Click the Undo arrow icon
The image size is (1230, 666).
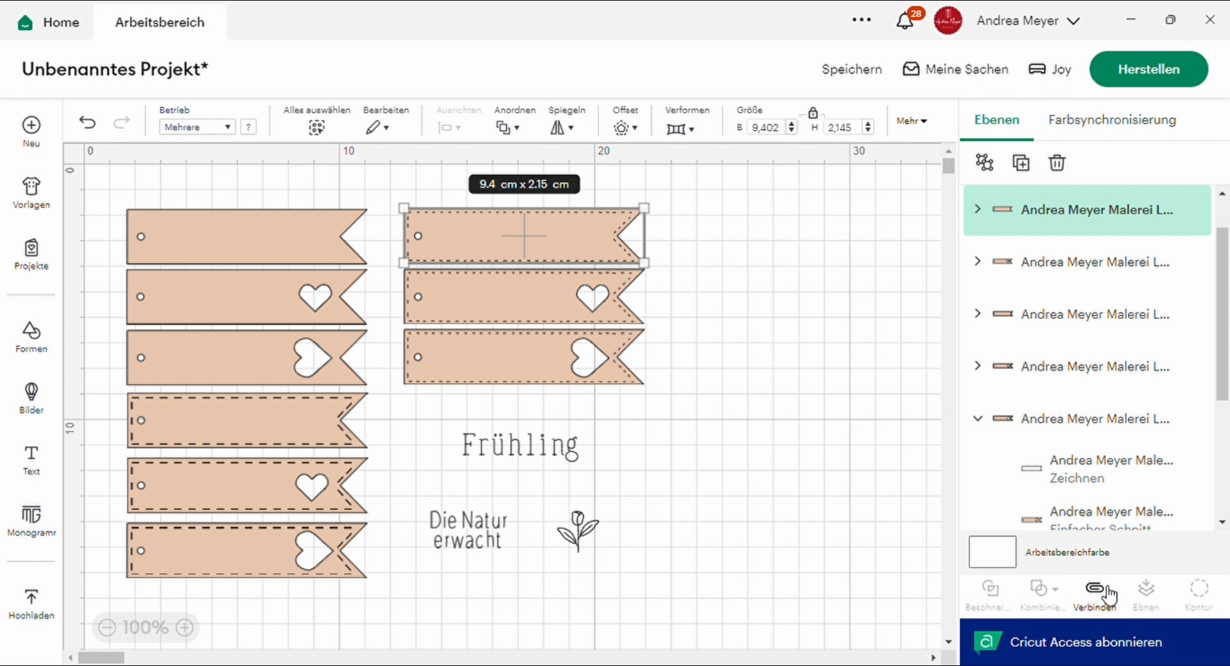[88, 122]
